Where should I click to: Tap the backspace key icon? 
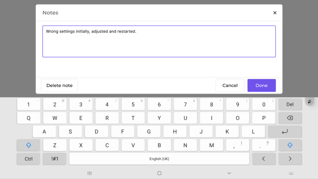290,118
